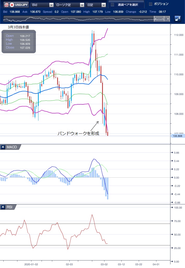185x268 pixels.
Task: Open the 日足 timeframe dropdown
Action: click(x=96, y=5)
